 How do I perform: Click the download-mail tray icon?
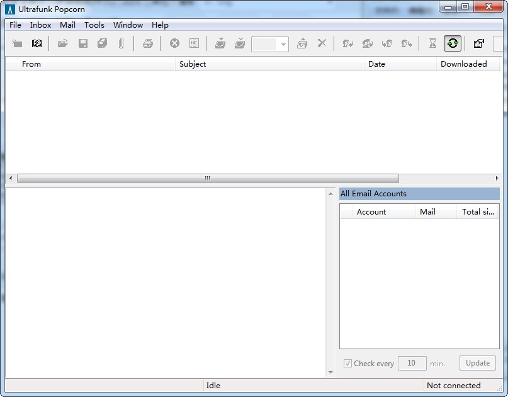point(220,43)
